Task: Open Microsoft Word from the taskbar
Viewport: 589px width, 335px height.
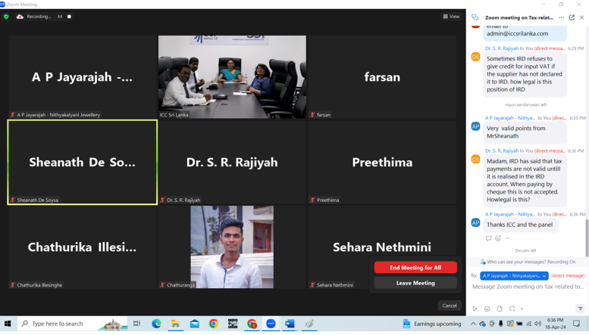Action: (290, 324)
